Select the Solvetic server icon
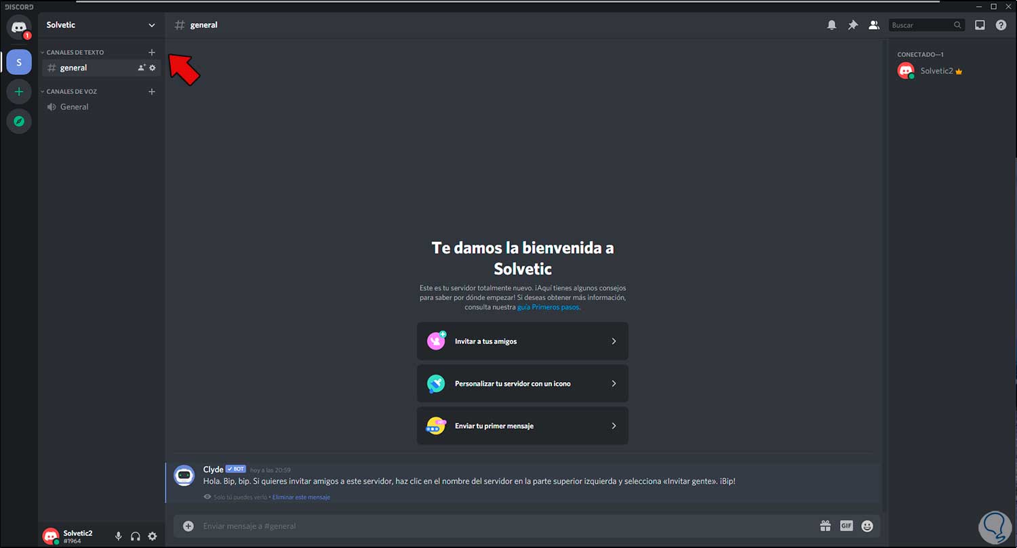The image size is (1017, 548). pyautogui.click(x=19, y=62)
